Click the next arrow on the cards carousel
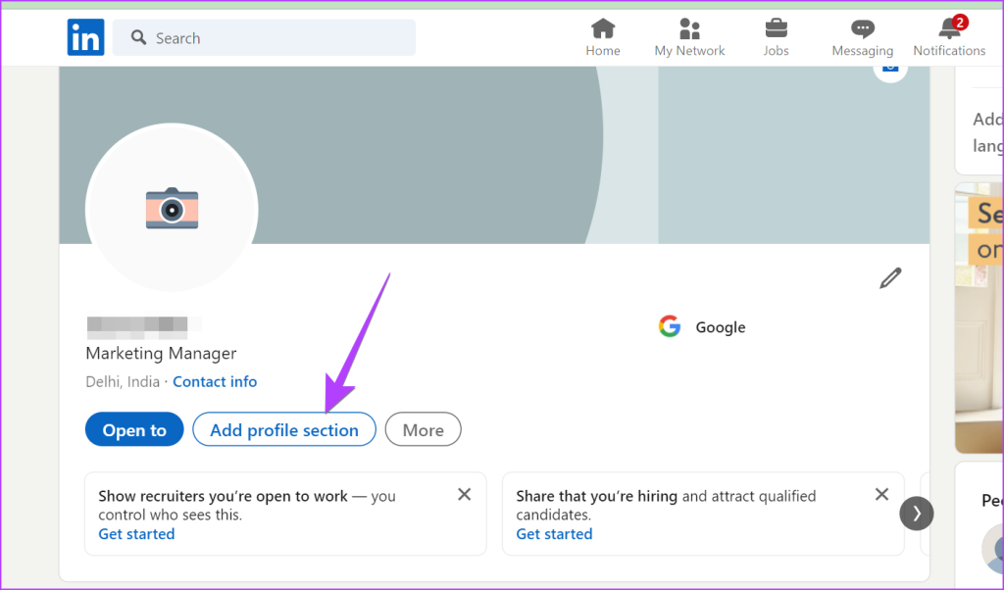1004x590 pixels. click(x=917, y=514)
